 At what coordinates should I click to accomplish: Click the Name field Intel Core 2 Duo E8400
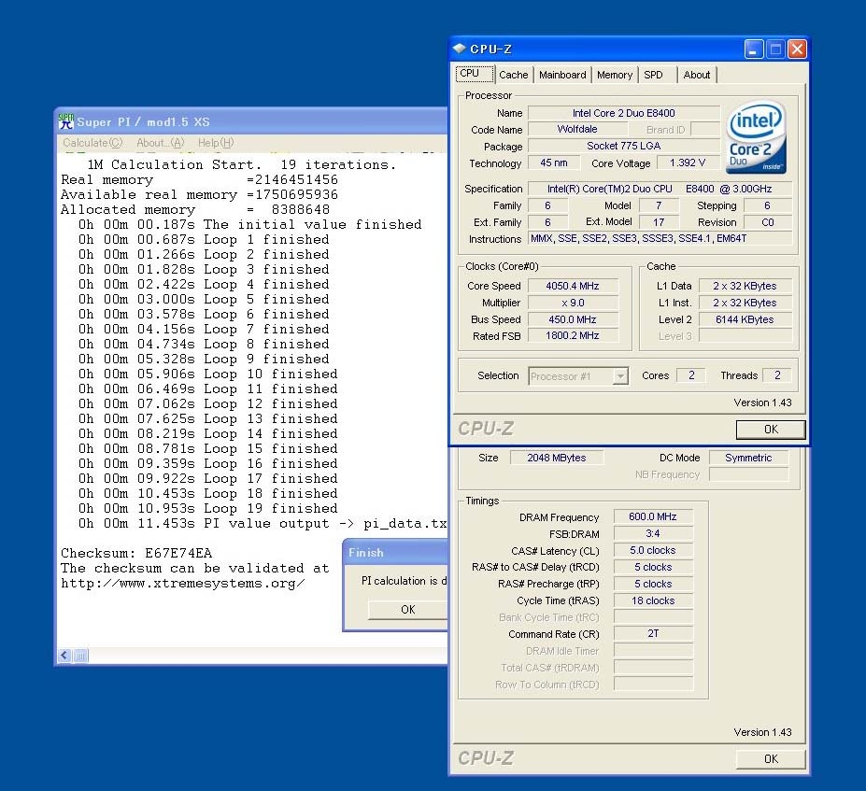click(623, 113)
